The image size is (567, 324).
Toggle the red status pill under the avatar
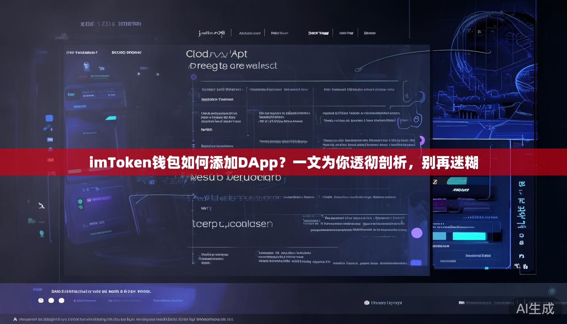(x=82, y=75)
